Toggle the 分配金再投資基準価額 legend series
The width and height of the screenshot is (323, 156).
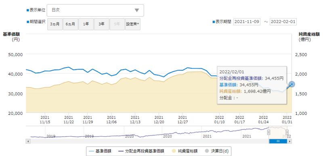tap(141, 151)
